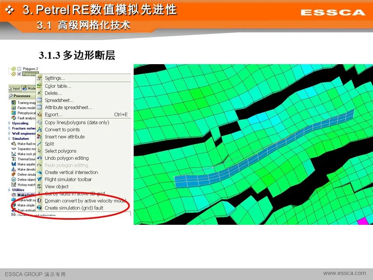The height and width of the screenshot is (280, 373).
Task: Start the Make fluid model process
Action: pos(24,143)
